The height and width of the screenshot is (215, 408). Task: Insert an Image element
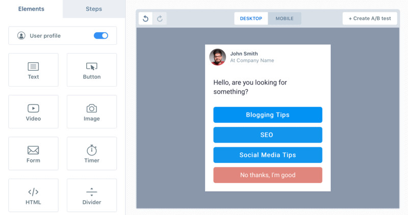tap(92, 109)
